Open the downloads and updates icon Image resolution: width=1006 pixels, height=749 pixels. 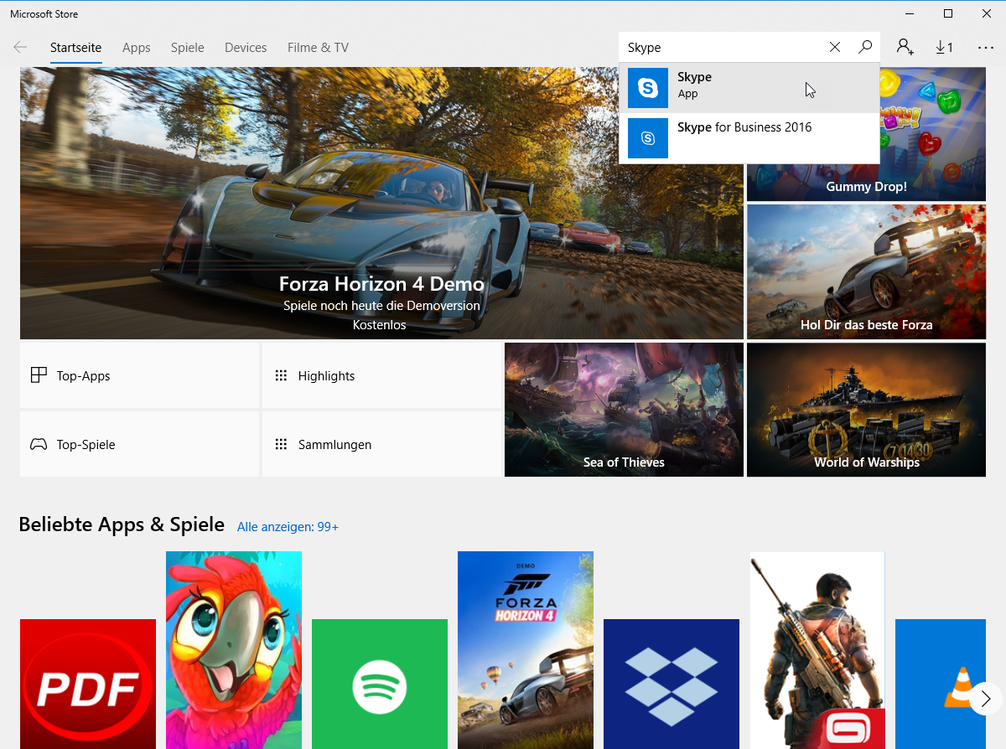pyautogui.click(x=945, y=48)
